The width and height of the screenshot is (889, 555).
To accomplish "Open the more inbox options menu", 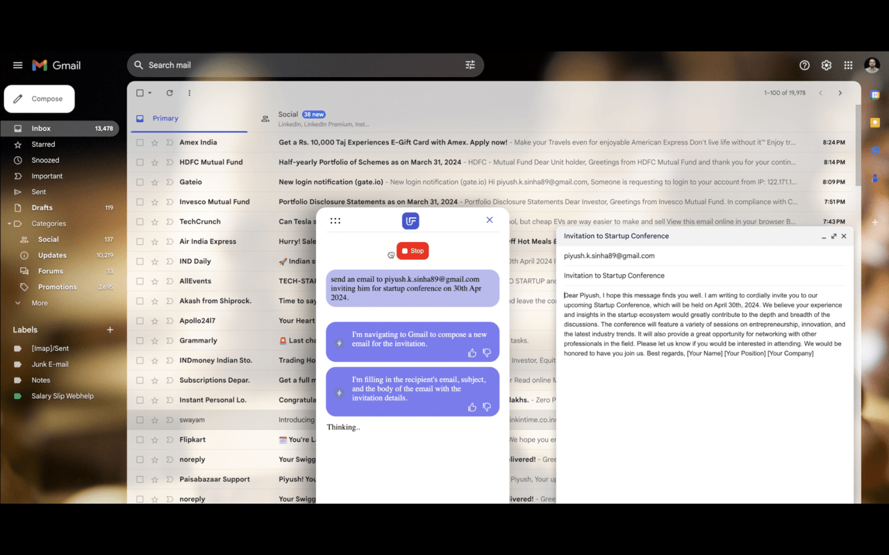I will [x=189, y=93].
